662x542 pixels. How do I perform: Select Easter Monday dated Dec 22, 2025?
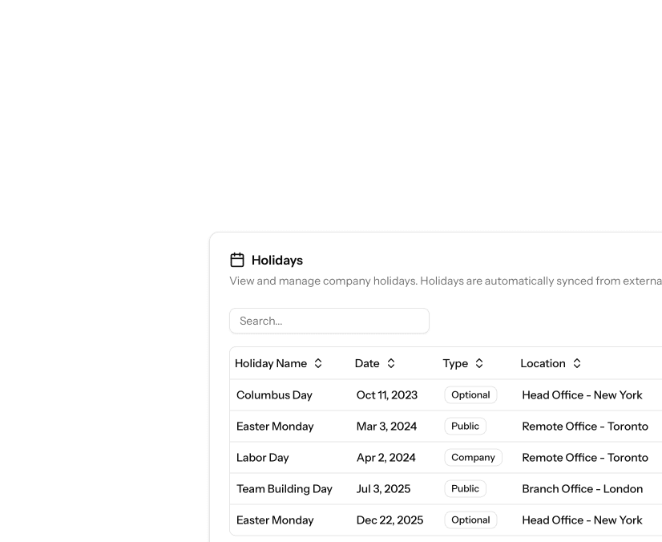(275, 520)
